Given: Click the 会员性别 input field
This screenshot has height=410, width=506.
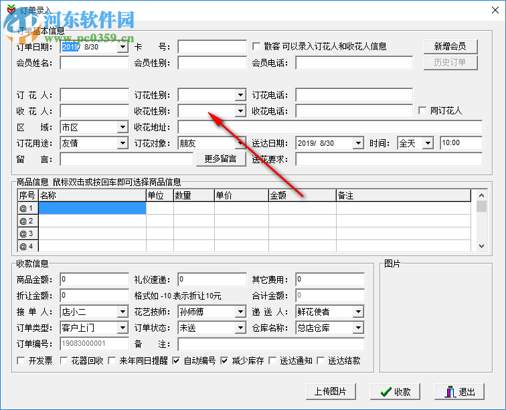Looking at the screenshot, I should pos(212,63).
